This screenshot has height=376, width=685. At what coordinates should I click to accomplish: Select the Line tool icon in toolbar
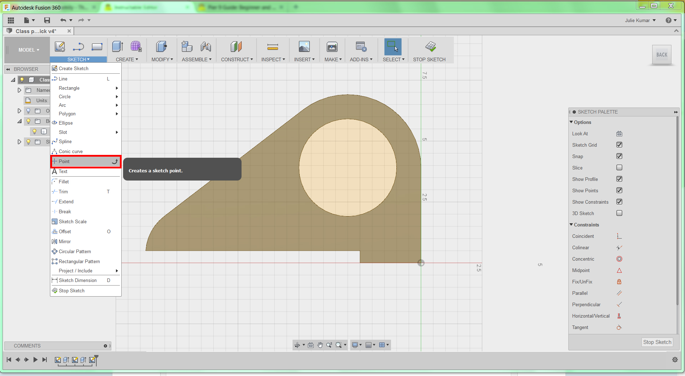[78, 47]
